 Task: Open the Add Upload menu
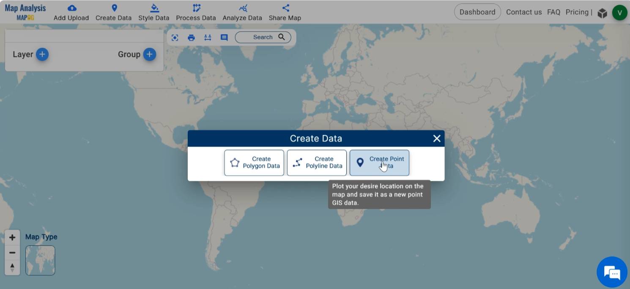click(x=71, y=13)
